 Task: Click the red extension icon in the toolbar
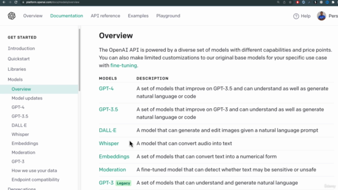(297, 2)
